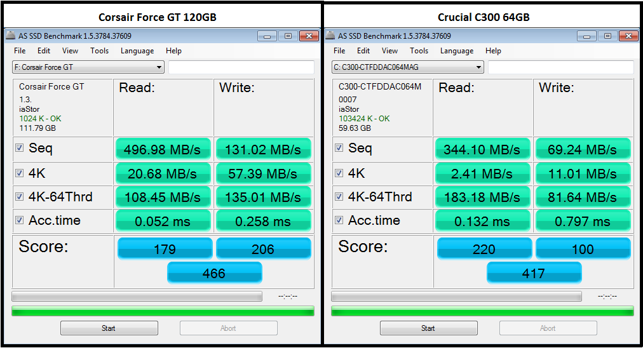Uncheck the Seq test in Crucial window
The width and height of the screenshot is (643, 348).
pyautogui.click(x=339, y=147)
